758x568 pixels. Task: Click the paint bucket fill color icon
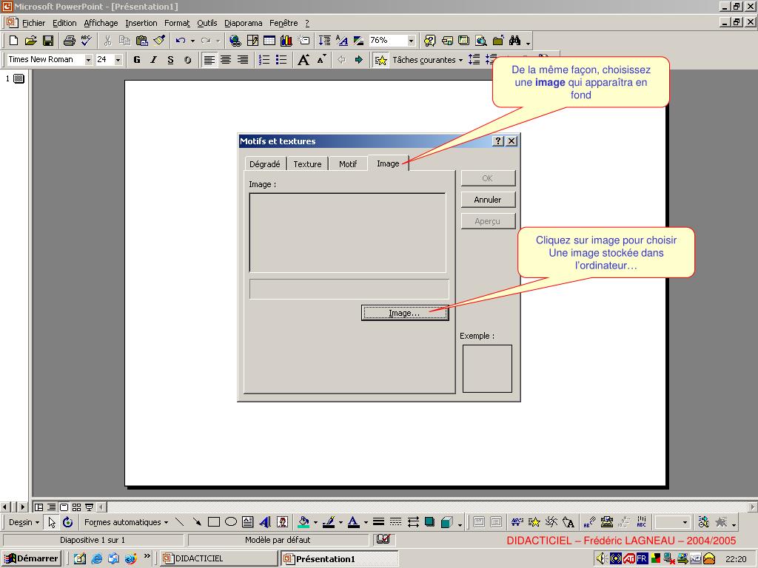click(x=303, y=522)
